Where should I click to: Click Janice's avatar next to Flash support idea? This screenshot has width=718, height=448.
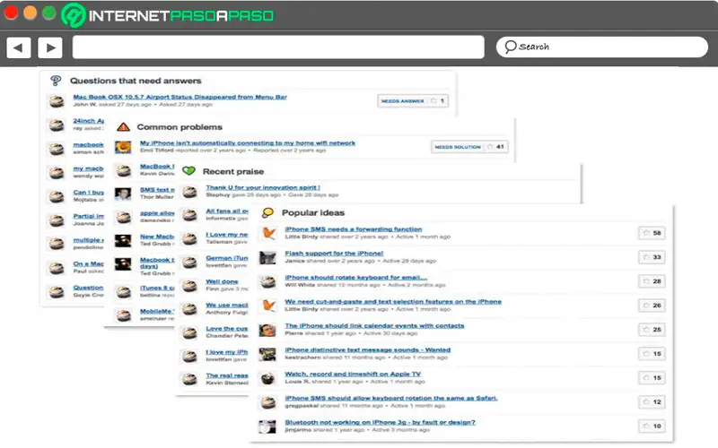click(x=267, y=257)
